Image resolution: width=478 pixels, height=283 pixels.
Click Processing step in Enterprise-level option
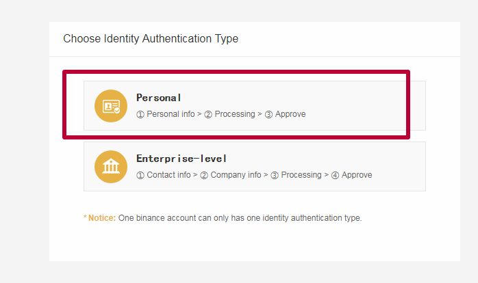coord(301,175)
